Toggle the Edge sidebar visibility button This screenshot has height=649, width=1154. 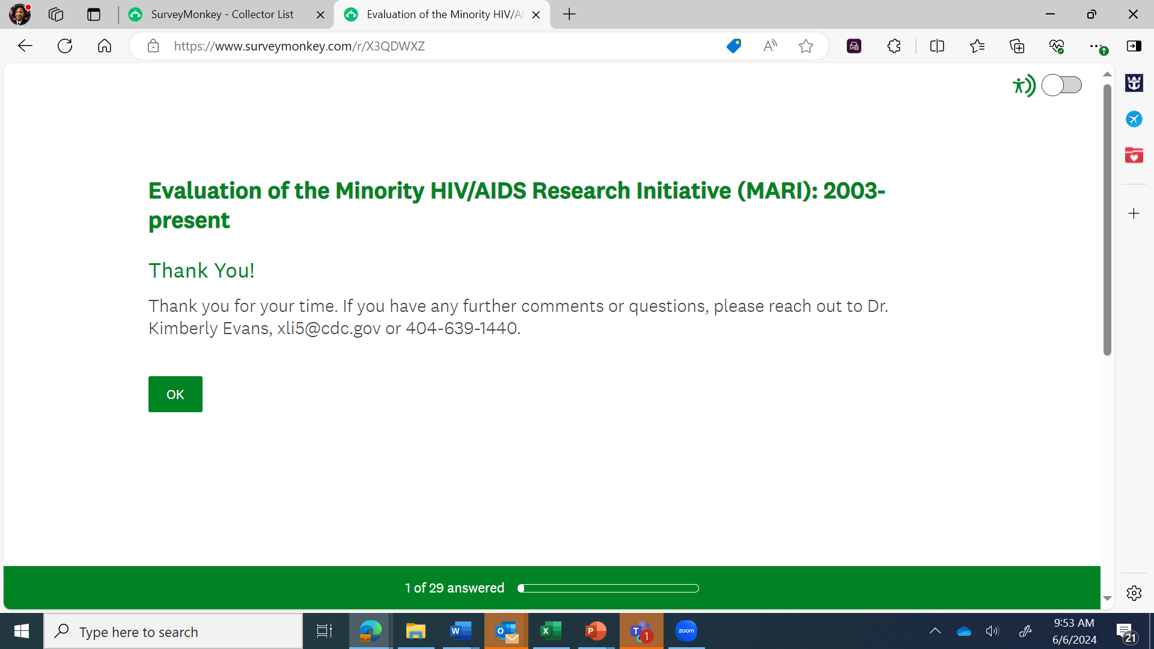(x=1134, y=46)
